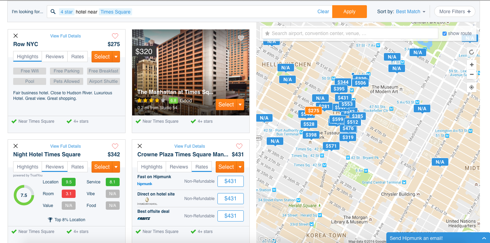490x243 pixels.
Task: Expand Select arrow for Row NYC
Action: pyautogui.click(x=116, y=57)
